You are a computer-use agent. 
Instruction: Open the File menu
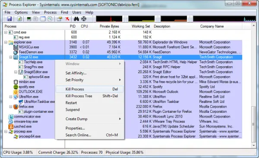point(7,12)
